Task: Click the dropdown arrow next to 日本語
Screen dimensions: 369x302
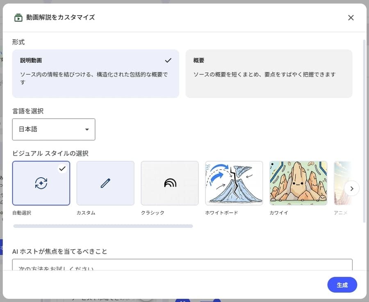Action: [87, 129]
